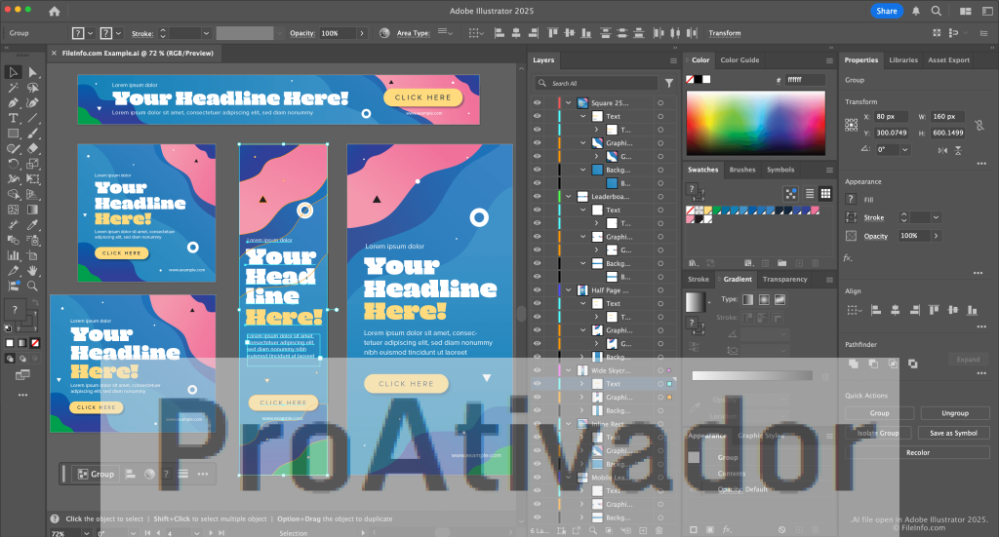Viewport: 999px width, 537px height.
Task: Select the Selection (black arrow) tool
Action: [13, 72]
